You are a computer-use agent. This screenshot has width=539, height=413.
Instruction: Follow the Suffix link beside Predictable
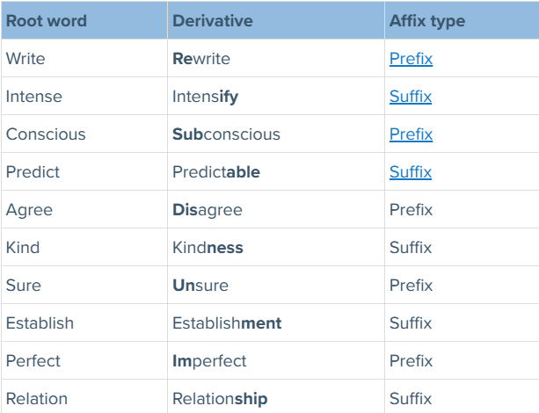(411, 172)
